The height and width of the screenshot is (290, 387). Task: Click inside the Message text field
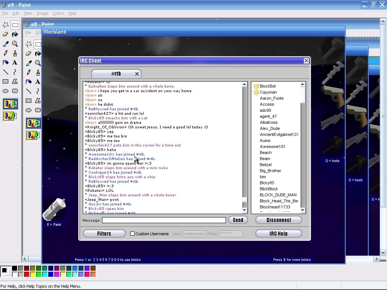164,220
